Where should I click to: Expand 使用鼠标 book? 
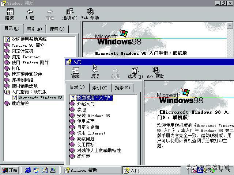pos(82,145)
